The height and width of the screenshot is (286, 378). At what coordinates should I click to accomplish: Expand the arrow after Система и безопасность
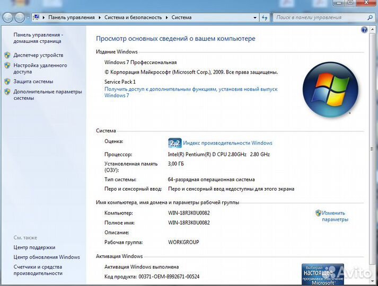166,17
